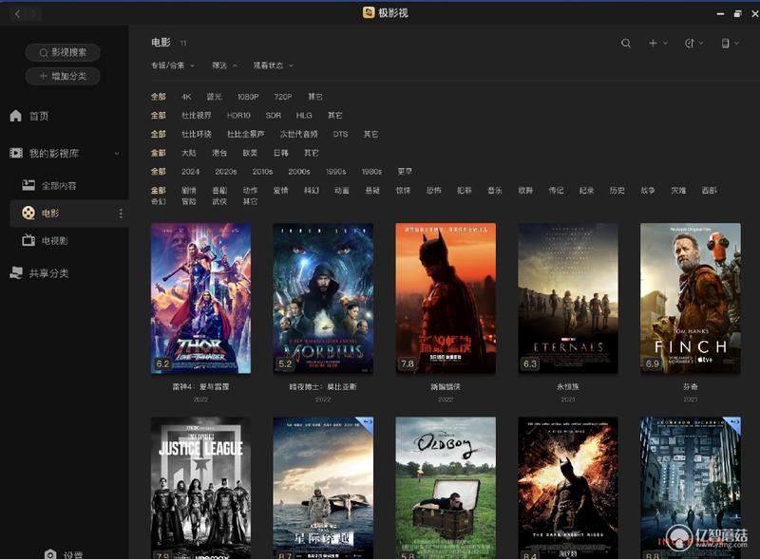Image resolution: width=760 pixels, height=559 pixels.
Task: Collapse the 我的影视库 tree chevron
Action: 117,154
